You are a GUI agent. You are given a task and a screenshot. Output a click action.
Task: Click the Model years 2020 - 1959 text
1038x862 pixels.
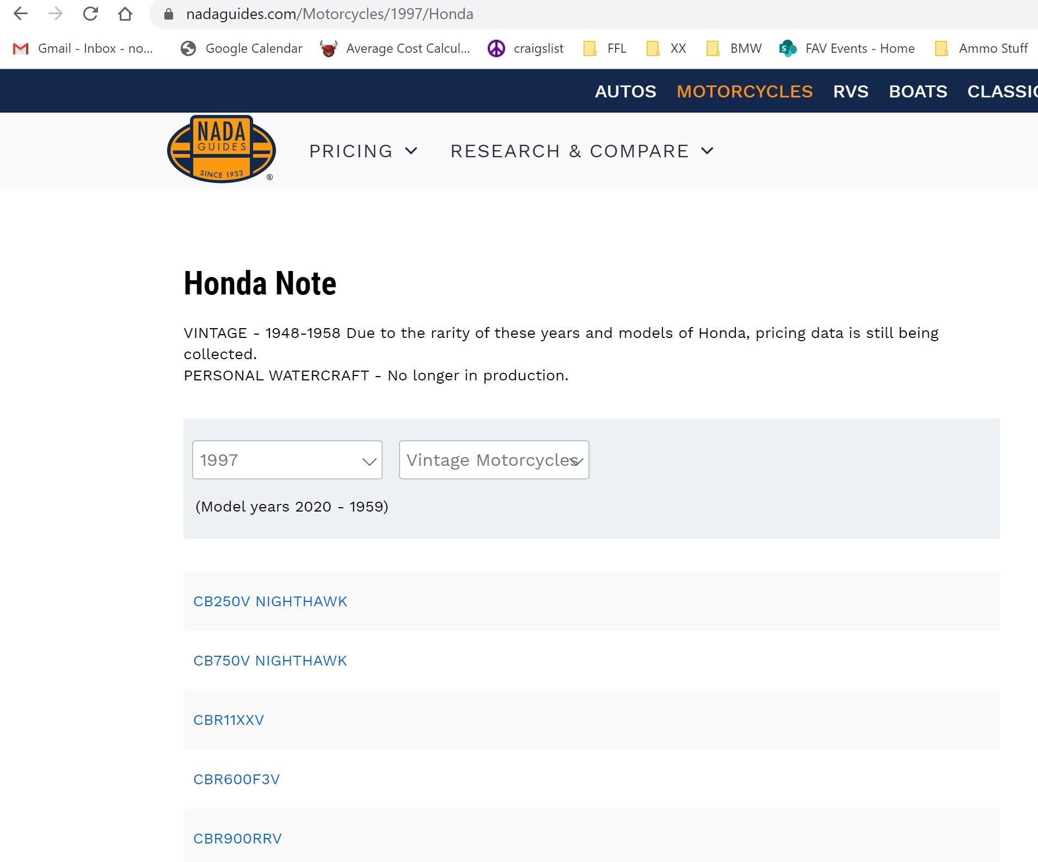(292, 507)
